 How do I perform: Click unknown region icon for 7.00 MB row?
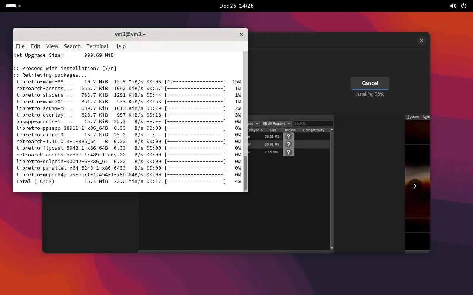point(289,152)
